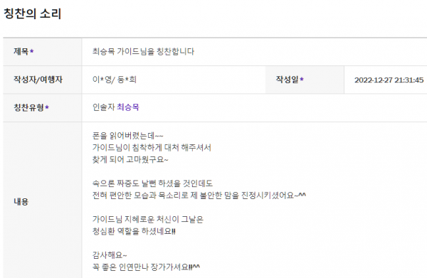Image resolution: width=427 pixels, height=278 pixels.
Task: Click the 칭찬유형 label cell
Action: click(x=42, y=108)
